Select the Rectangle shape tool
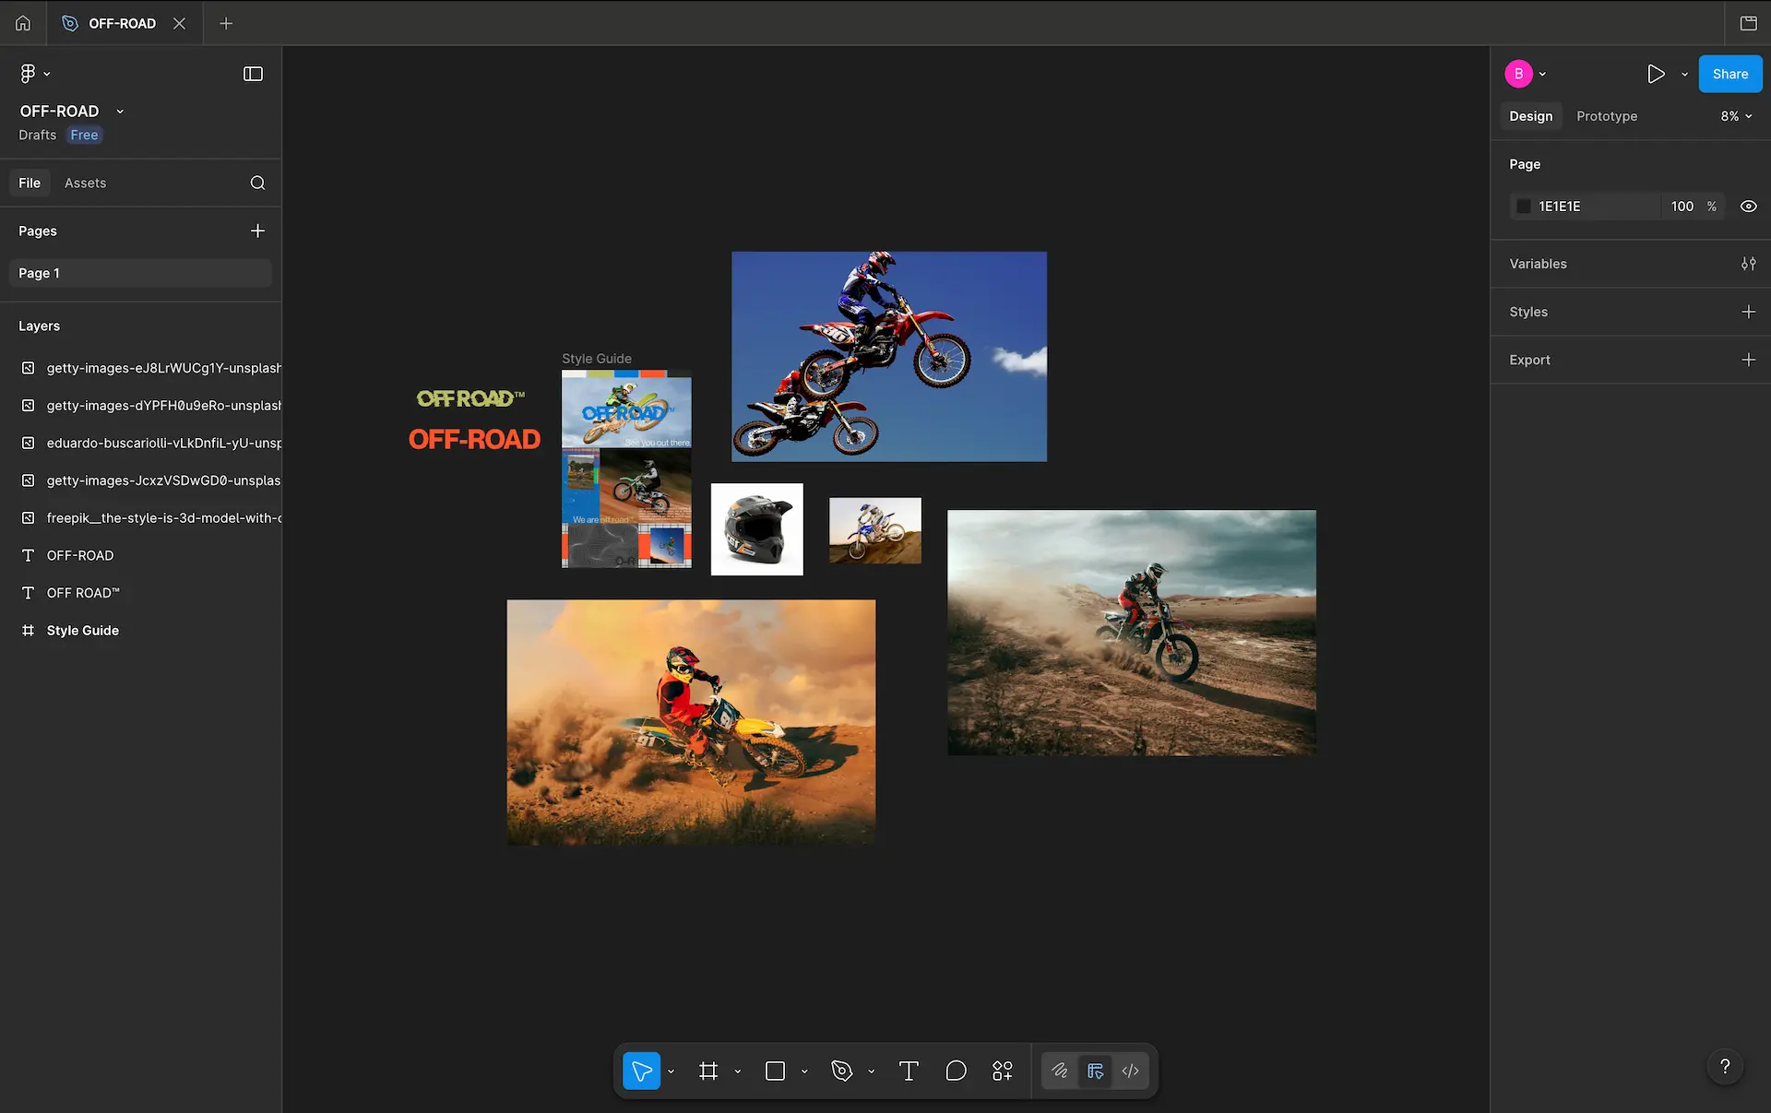The width and height of the screenshot is (1771, 1113). [x=775, y=1071]
